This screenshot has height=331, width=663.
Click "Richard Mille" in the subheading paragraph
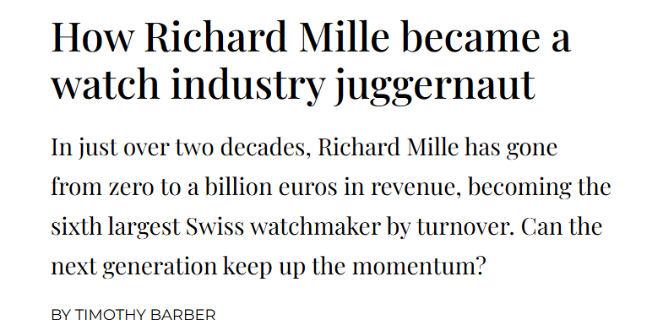388,148
